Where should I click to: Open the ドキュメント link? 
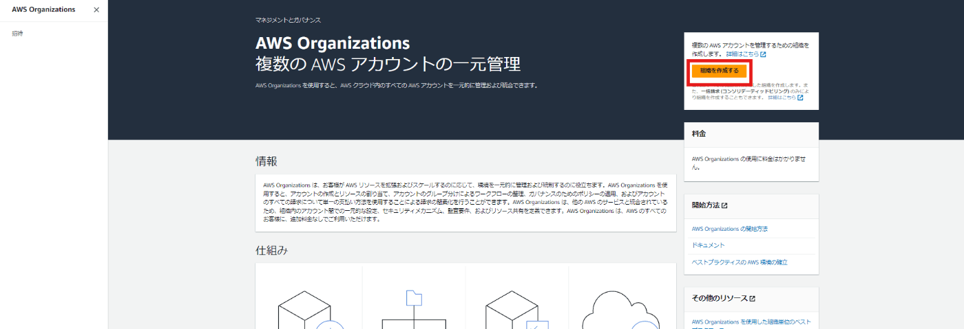tap(709, 245)
